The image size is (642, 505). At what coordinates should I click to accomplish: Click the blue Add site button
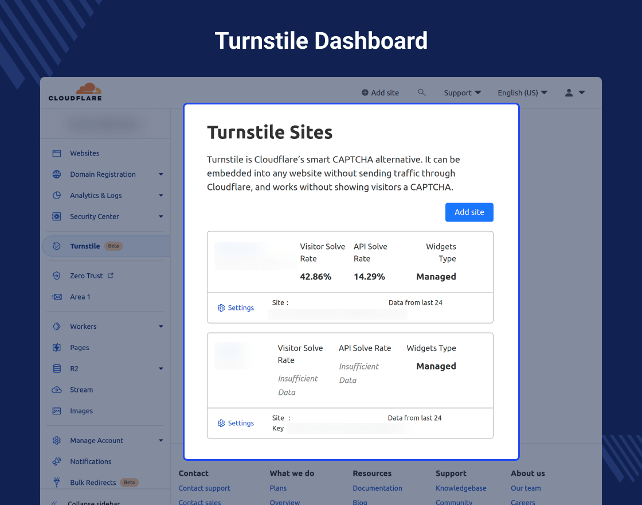click(469, 212)
